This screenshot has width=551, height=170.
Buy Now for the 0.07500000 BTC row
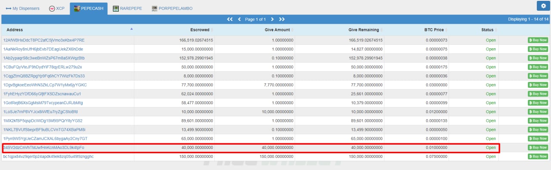click(538, 156)
